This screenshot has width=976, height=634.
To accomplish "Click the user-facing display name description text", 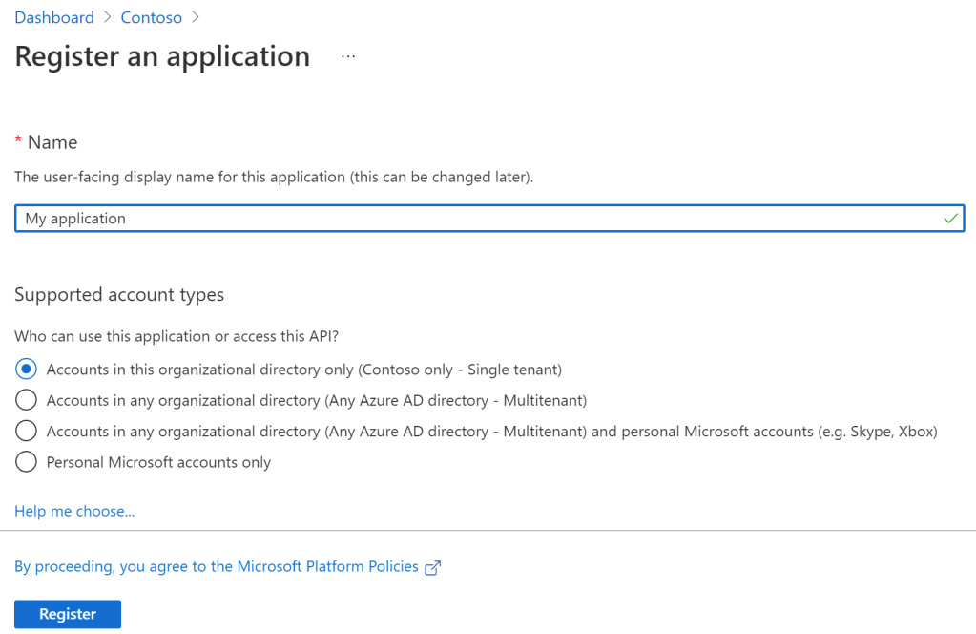I will pyautogui.click(x=274, y=177).
